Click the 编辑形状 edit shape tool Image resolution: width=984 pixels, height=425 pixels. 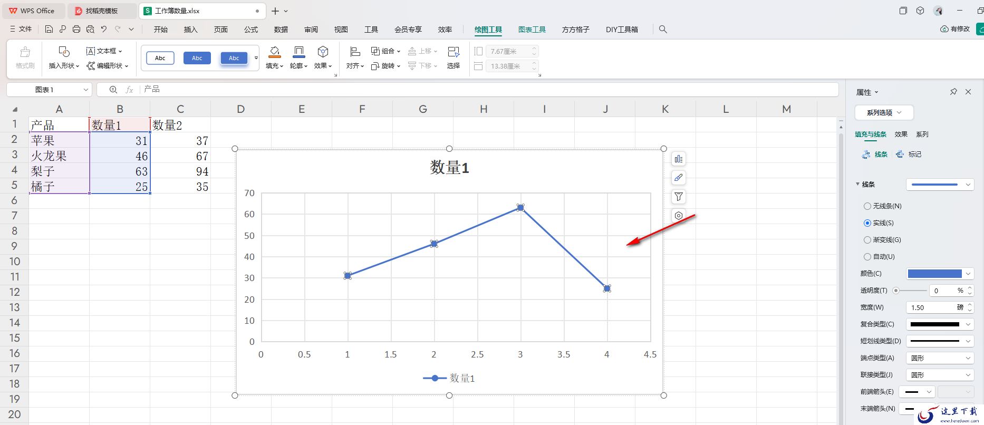point(108,66)
